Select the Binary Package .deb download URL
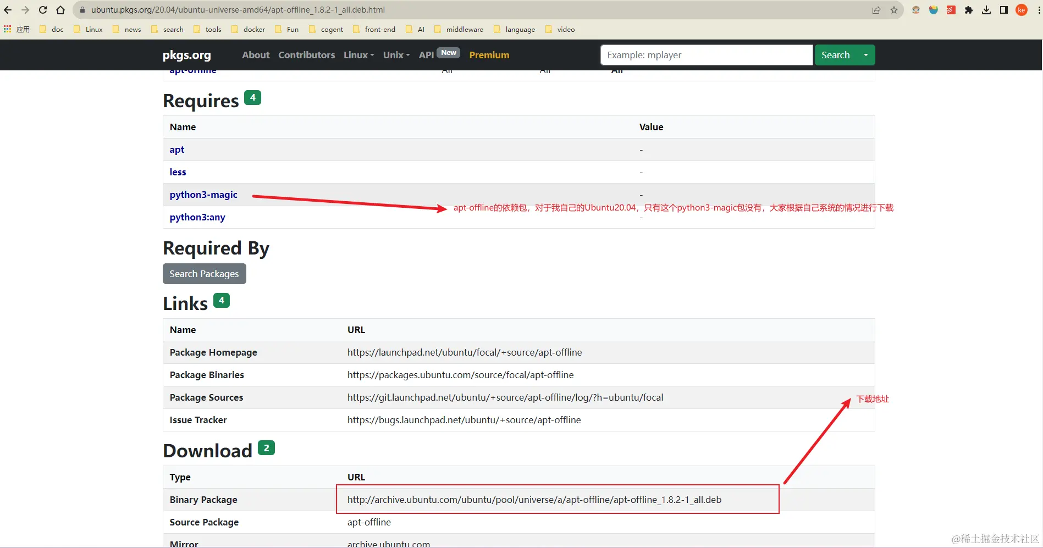Viewport: 1043px width, 548px height. point(534,500)
